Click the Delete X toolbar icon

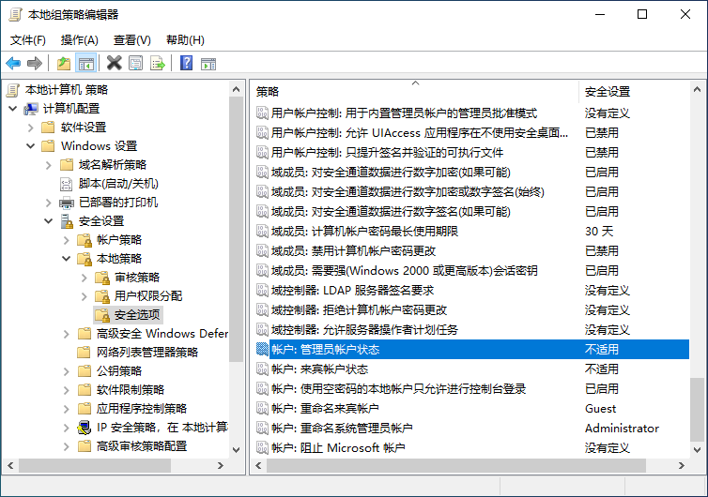(114, 63)
